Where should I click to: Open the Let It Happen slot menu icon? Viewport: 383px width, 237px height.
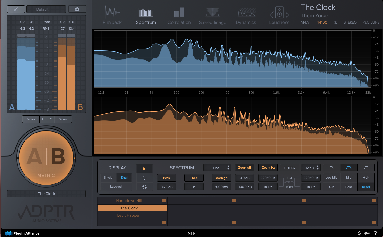(164, 215)
